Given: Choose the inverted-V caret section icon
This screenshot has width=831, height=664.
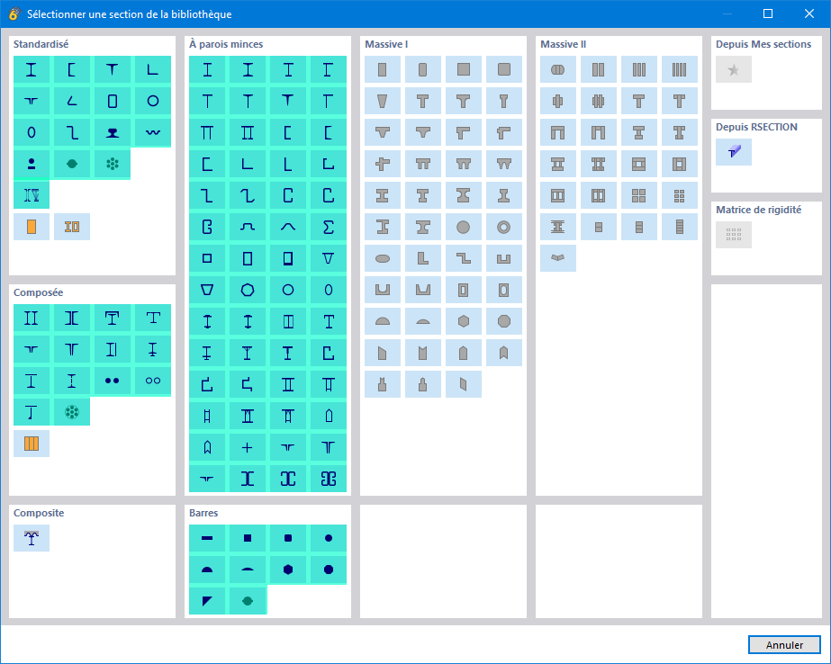Looking at the screenshot, I should point(288,227).
